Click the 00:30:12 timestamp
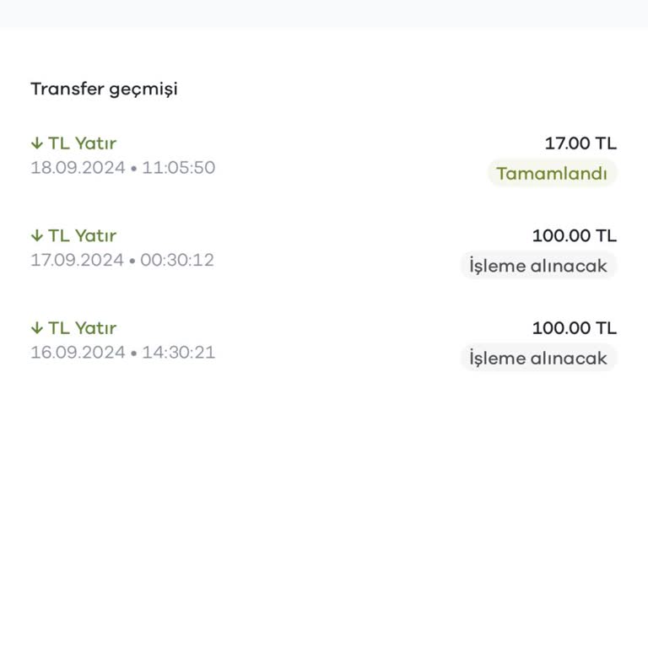 (x=177, y=260)
